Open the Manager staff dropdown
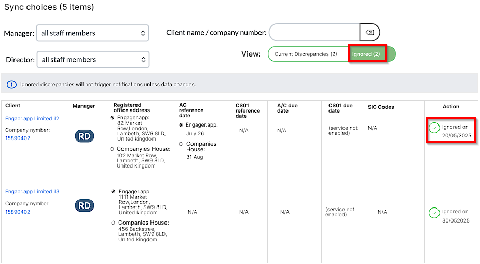Screen dimensions: 480x264 coord(92,33)
